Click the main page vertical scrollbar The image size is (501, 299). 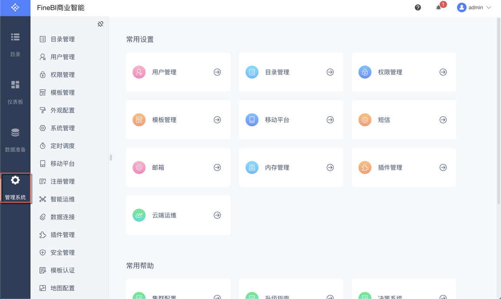498,111
